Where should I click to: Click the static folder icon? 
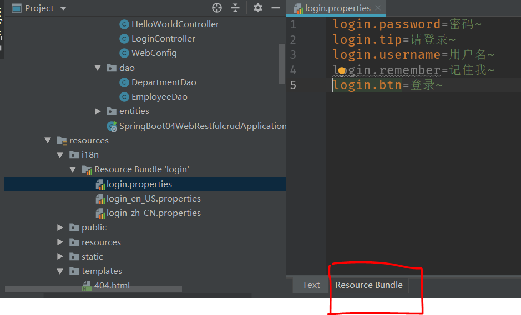click(x=74, y=256)
